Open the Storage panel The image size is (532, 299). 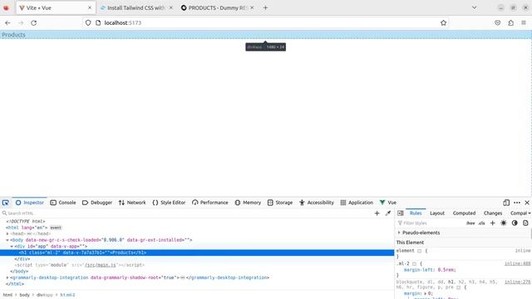280,203
